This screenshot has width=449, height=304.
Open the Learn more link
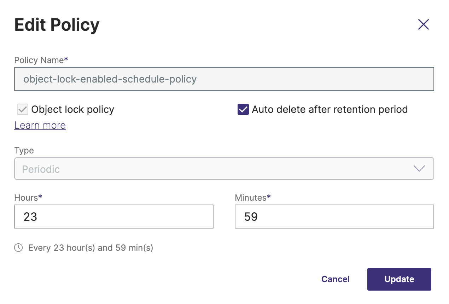(x=40, y=126)
